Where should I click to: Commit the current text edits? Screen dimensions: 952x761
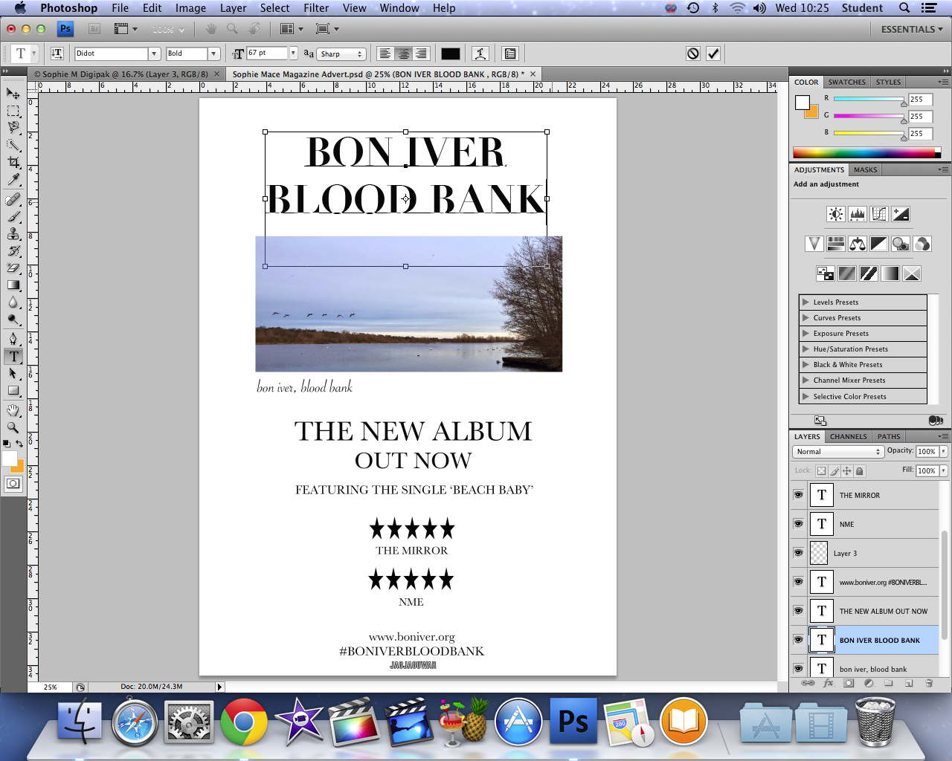point(713,54)
